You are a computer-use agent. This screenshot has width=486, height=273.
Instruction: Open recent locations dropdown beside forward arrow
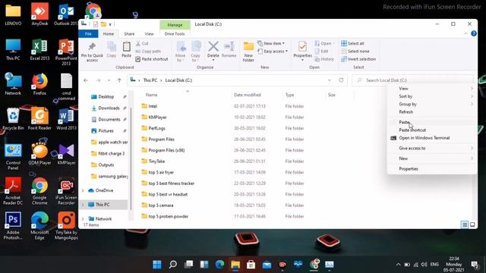109,80
